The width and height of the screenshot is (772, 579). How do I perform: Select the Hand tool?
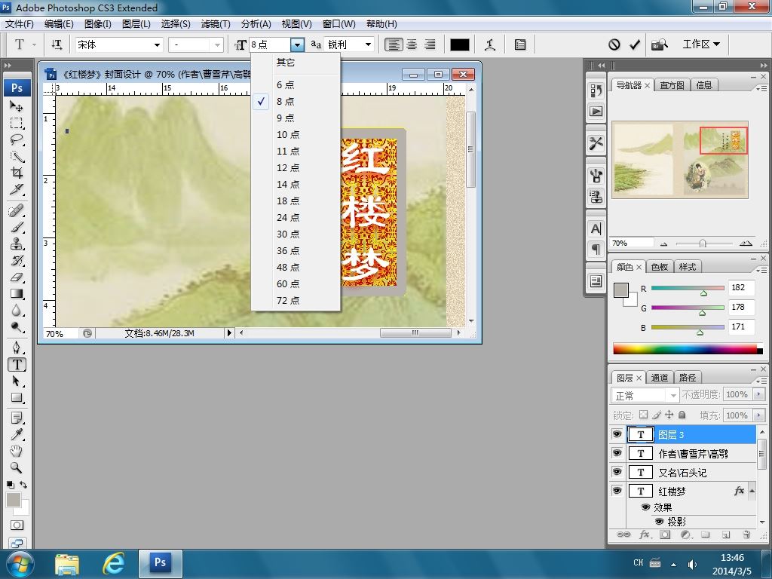tap(17, 451)
